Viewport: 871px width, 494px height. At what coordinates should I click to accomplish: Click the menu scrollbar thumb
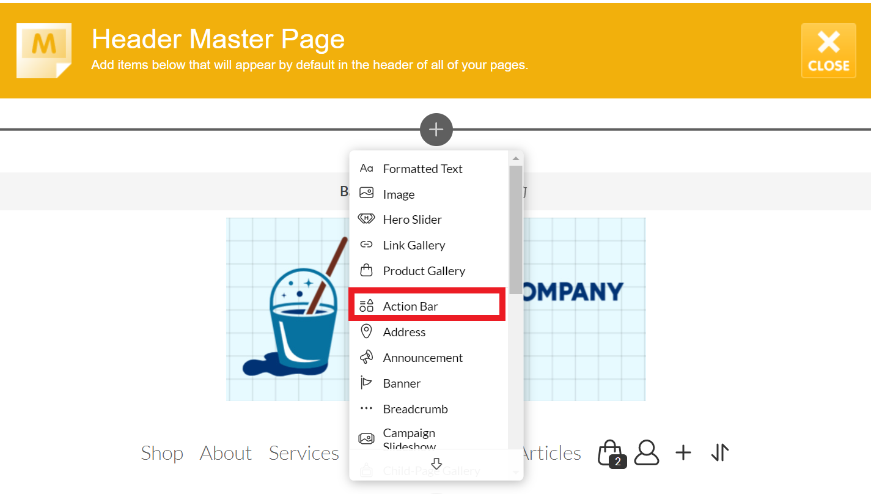(516, 230)
